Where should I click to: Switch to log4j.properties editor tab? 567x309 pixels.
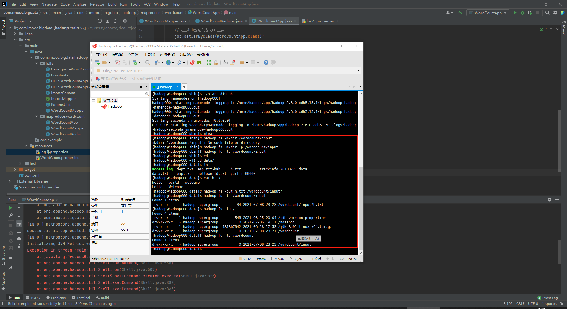[x=320, y=21]
